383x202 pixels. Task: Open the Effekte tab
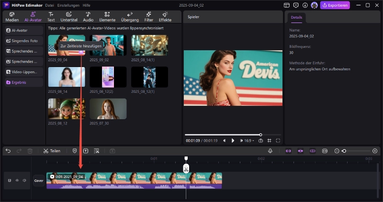coord(165,17)
